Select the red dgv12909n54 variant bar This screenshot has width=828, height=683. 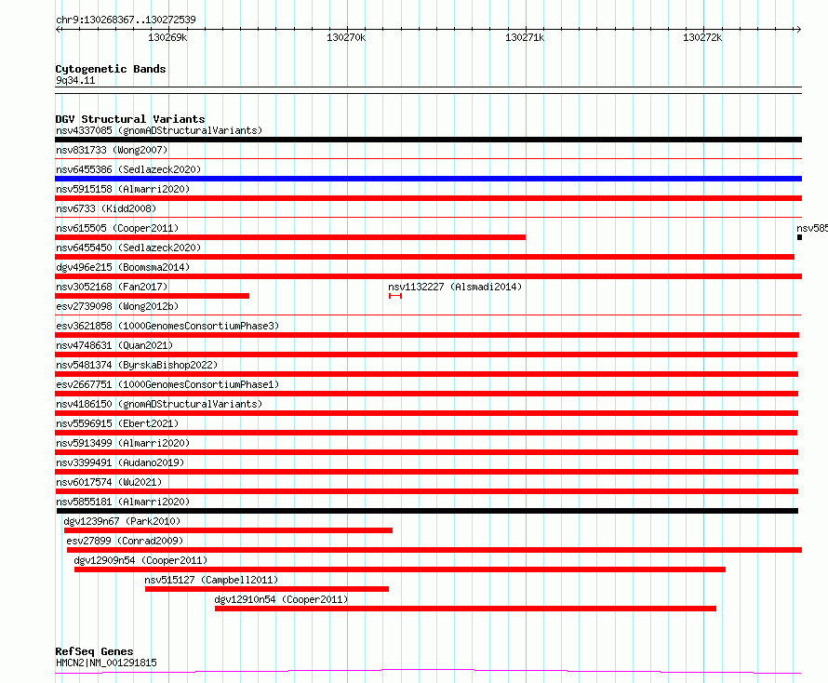click(400, 569)
